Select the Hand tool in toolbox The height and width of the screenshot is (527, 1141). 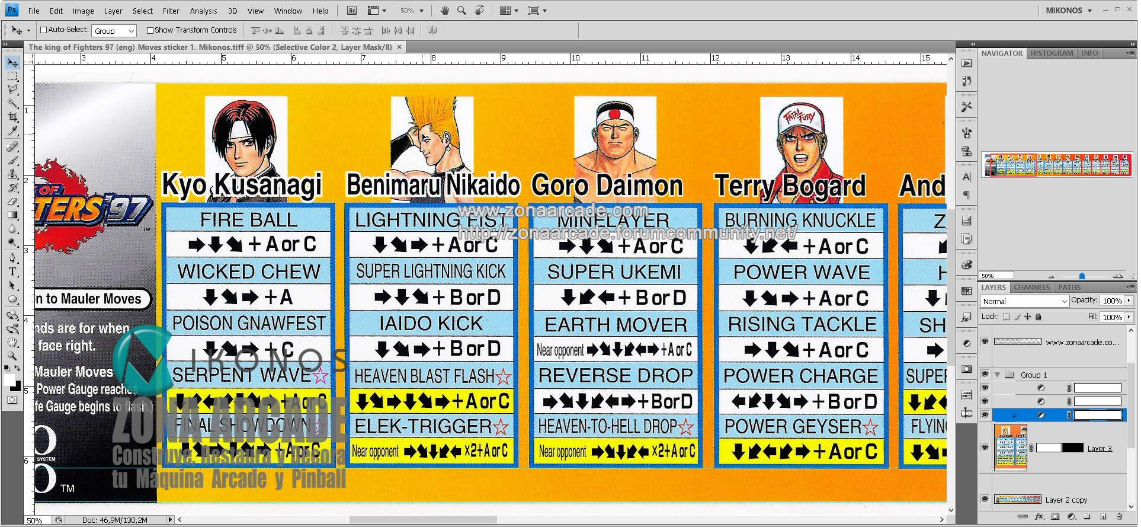[12, 342]
